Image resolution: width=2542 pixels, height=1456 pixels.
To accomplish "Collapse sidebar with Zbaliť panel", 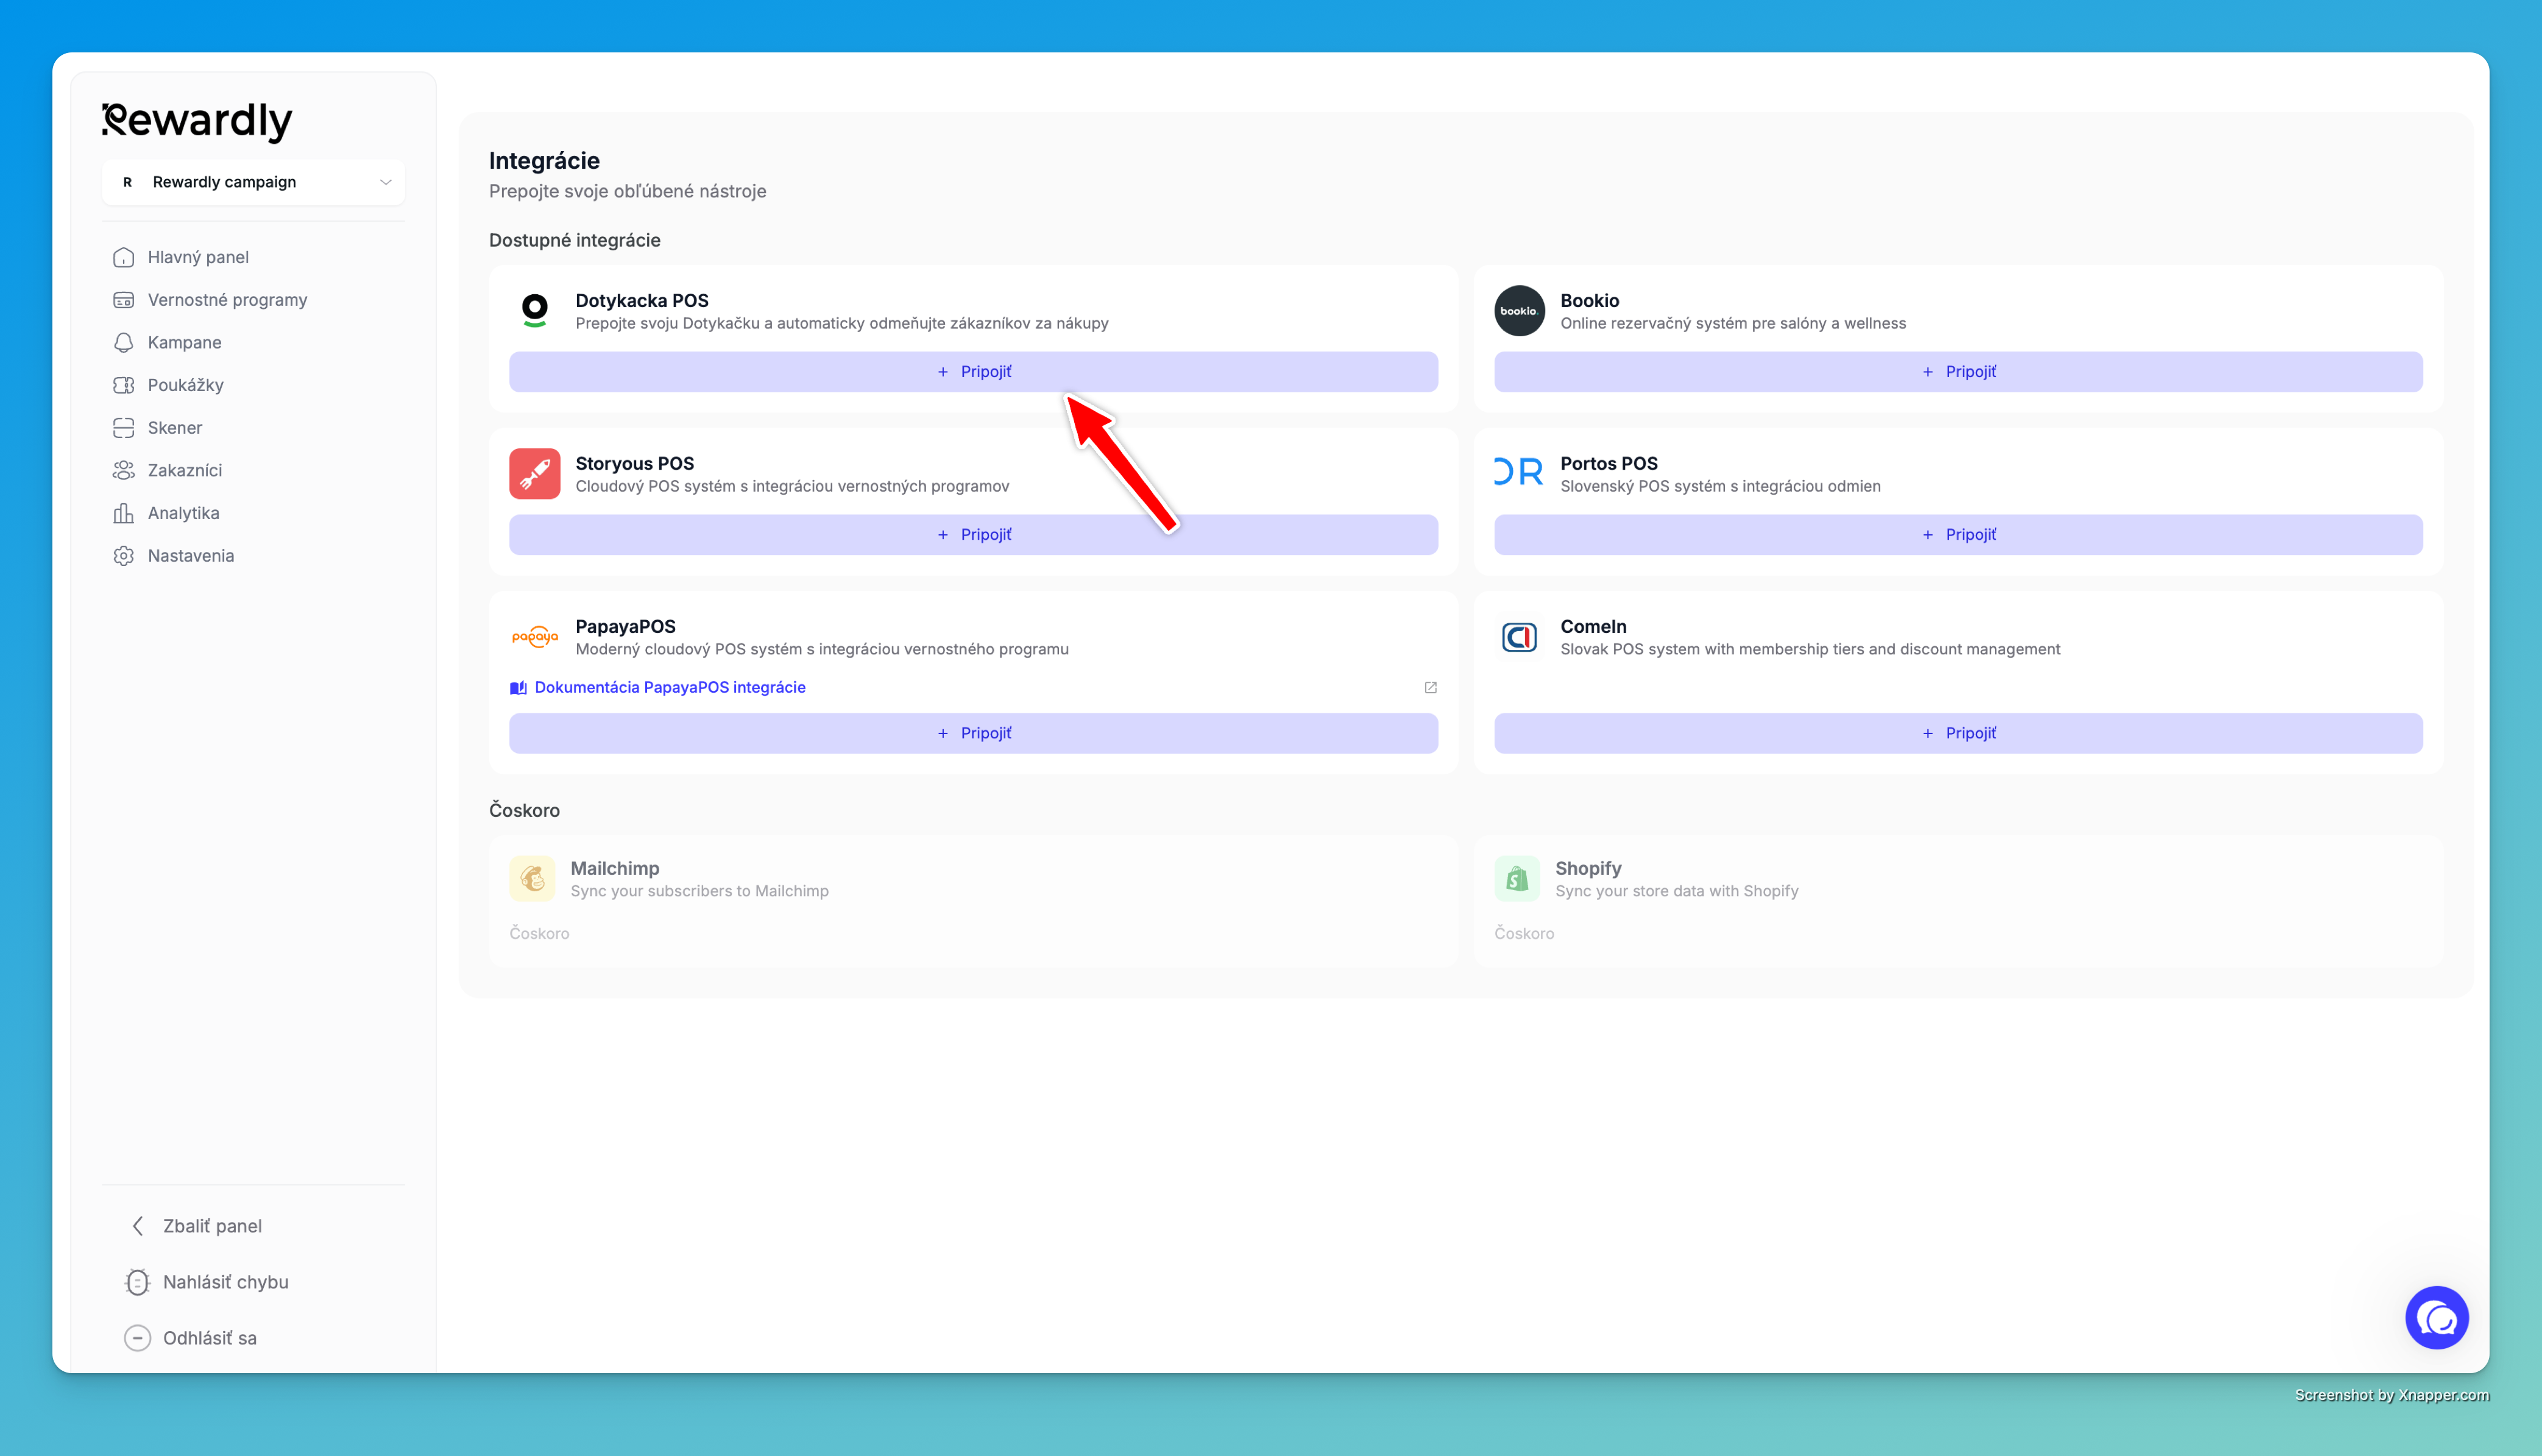I will pos(197,1226).
